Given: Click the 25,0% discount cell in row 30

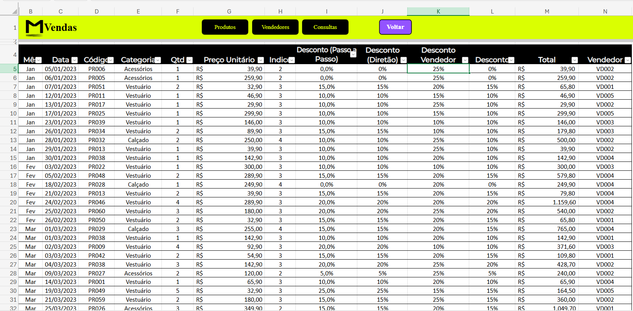Looking at the screenshot, I should pos(326,291).
